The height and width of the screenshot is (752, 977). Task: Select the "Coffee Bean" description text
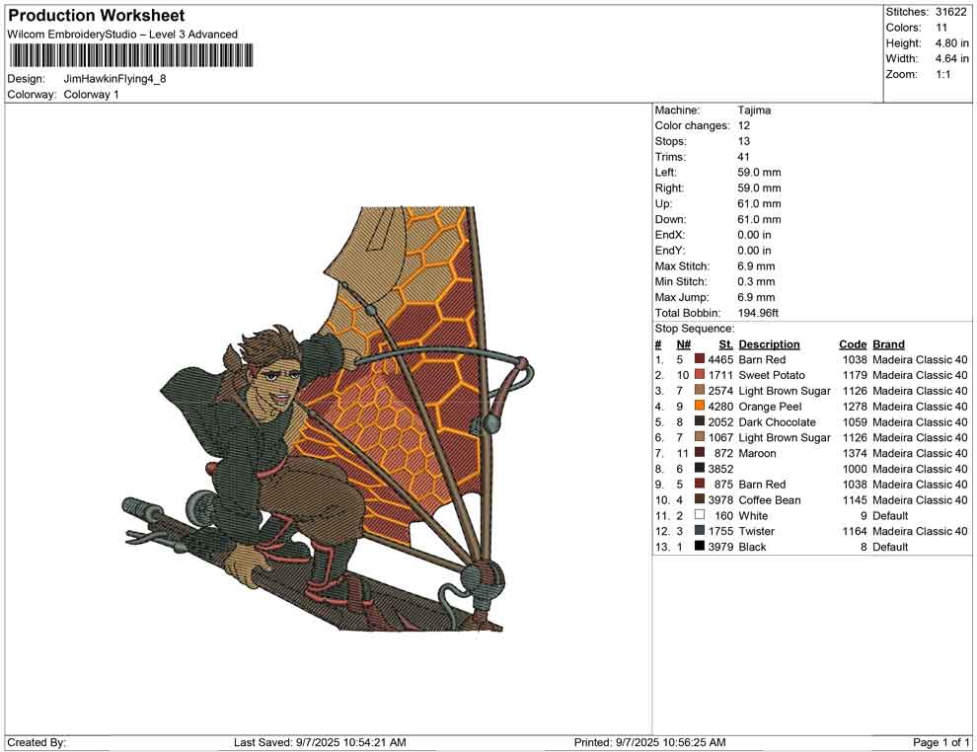pyautogui.click(x=770, y=499)
